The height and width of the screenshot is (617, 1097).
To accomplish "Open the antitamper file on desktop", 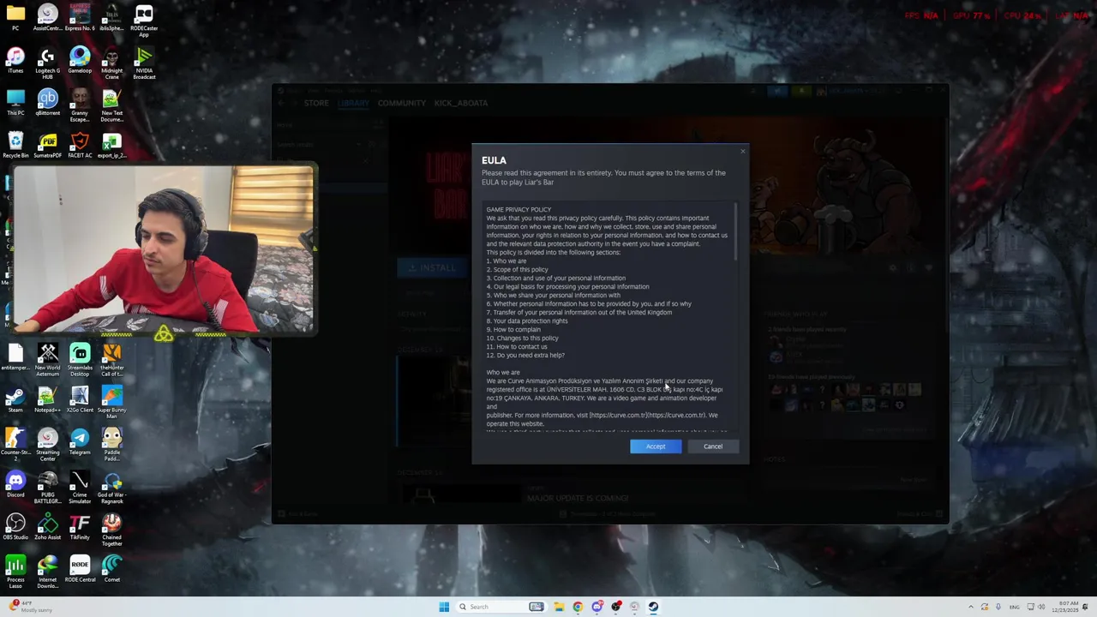I will coord(15,358).
